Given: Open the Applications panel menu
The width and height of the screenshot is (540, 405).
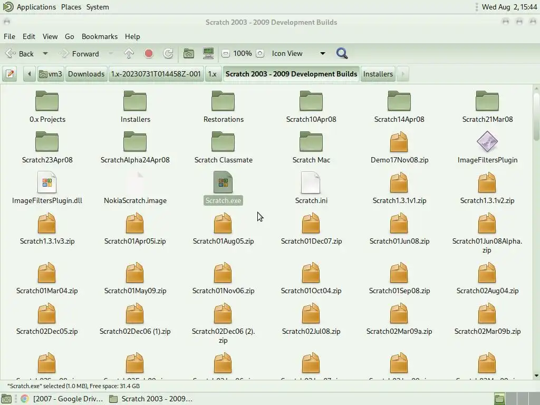Looking at the screenshot, I should 36,7.
